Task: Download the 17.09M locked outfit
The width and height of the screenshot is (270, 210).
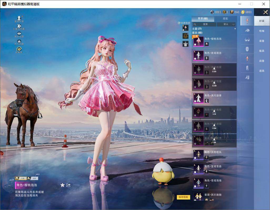Action: pos(214,126)
